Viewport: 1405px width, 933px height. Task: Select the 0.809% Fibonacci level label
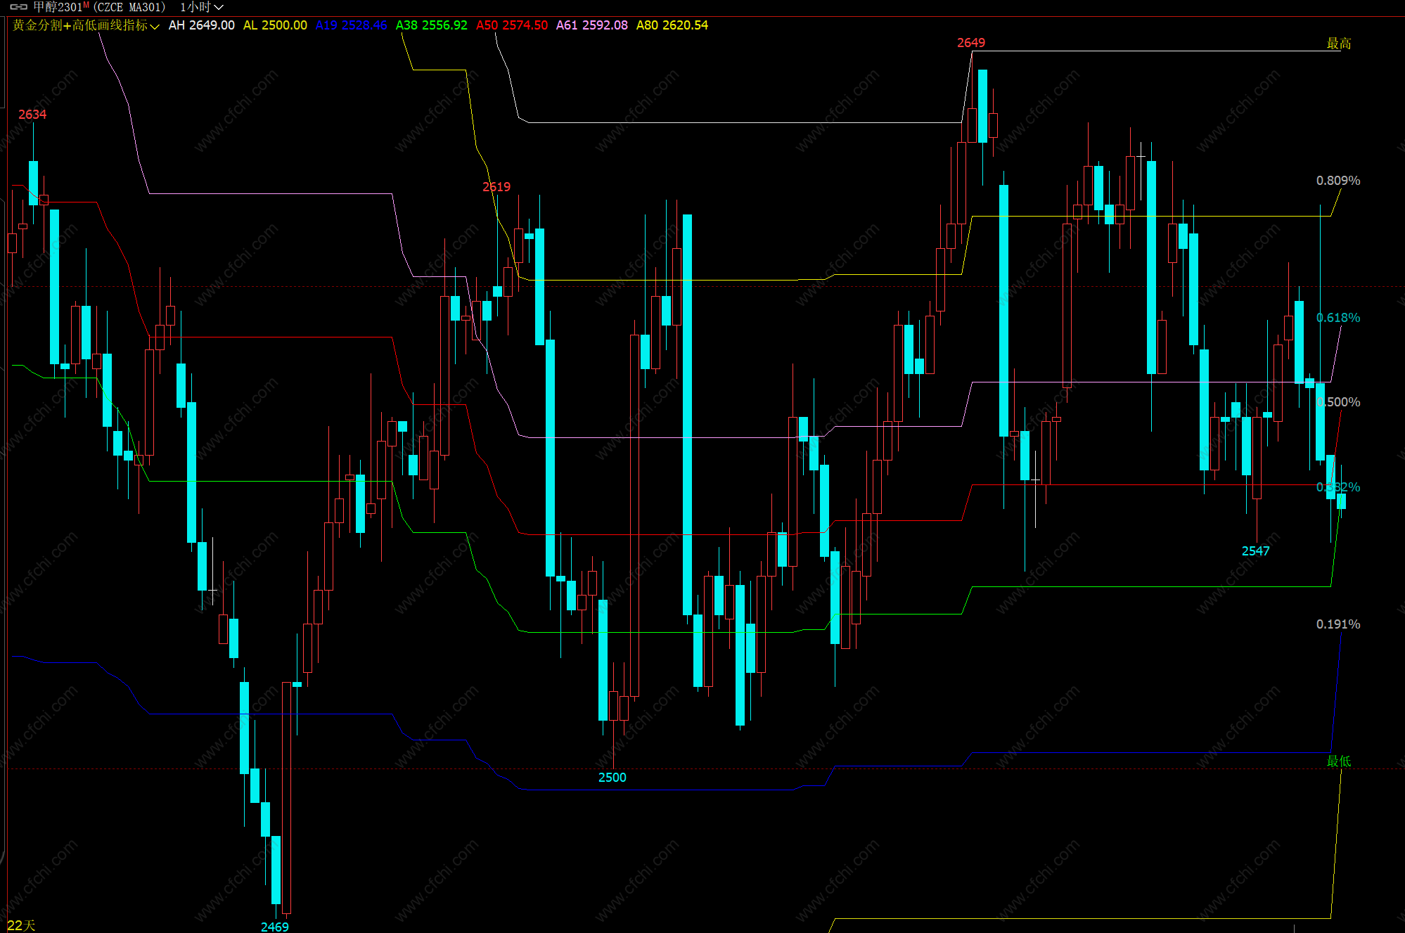[1337, 181]
